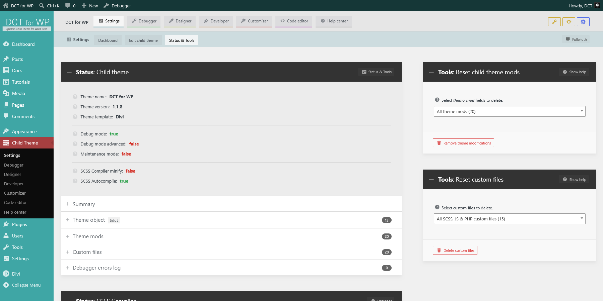
Task: Click the home icon in admin bar
Action: tap(6, 5)
